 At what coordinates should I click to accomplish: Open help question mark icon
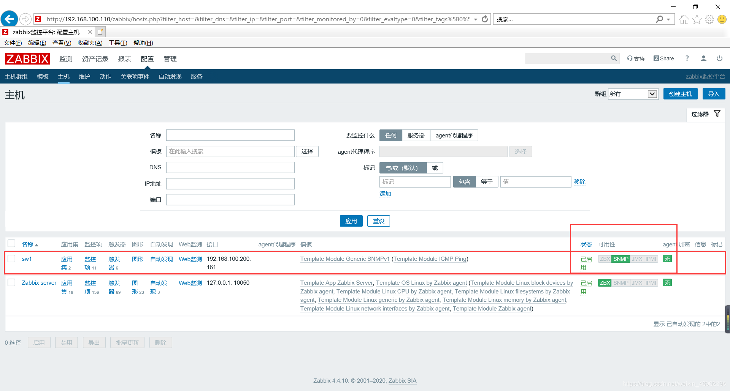point(687,58)
